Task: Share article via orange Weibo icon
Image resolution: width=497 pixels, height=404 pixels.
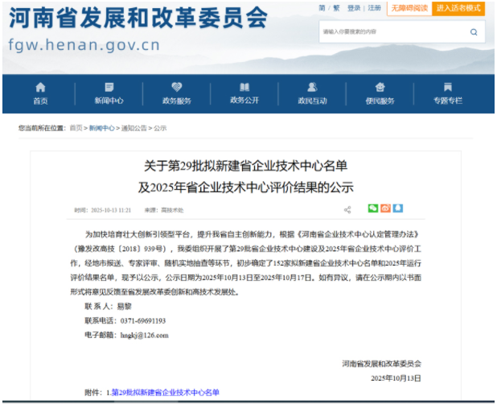Action: (385, 209)
